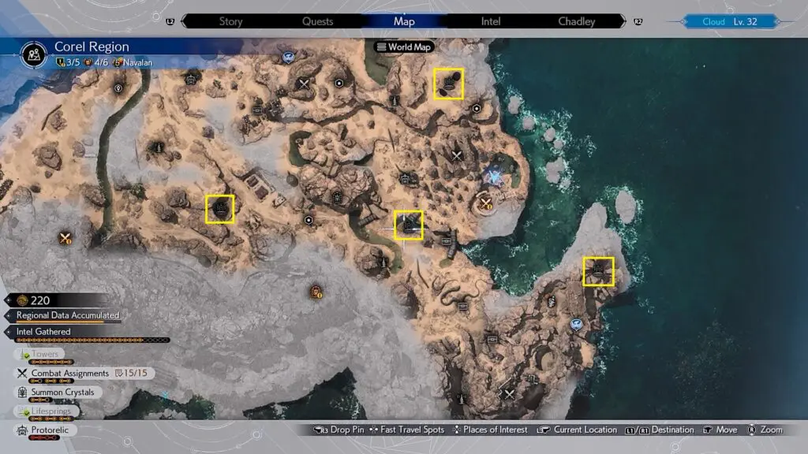808x454 pixels.
Task: Select the blue chocobo stop icon at top
Action: click(290, 57)
